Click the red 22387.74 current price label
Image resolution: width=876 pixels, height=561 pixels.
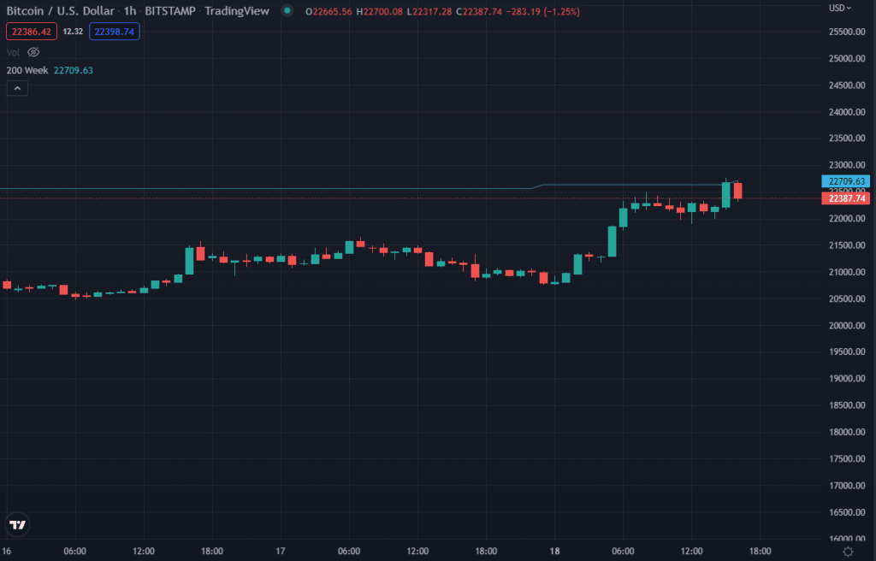[x=844, y=198]
